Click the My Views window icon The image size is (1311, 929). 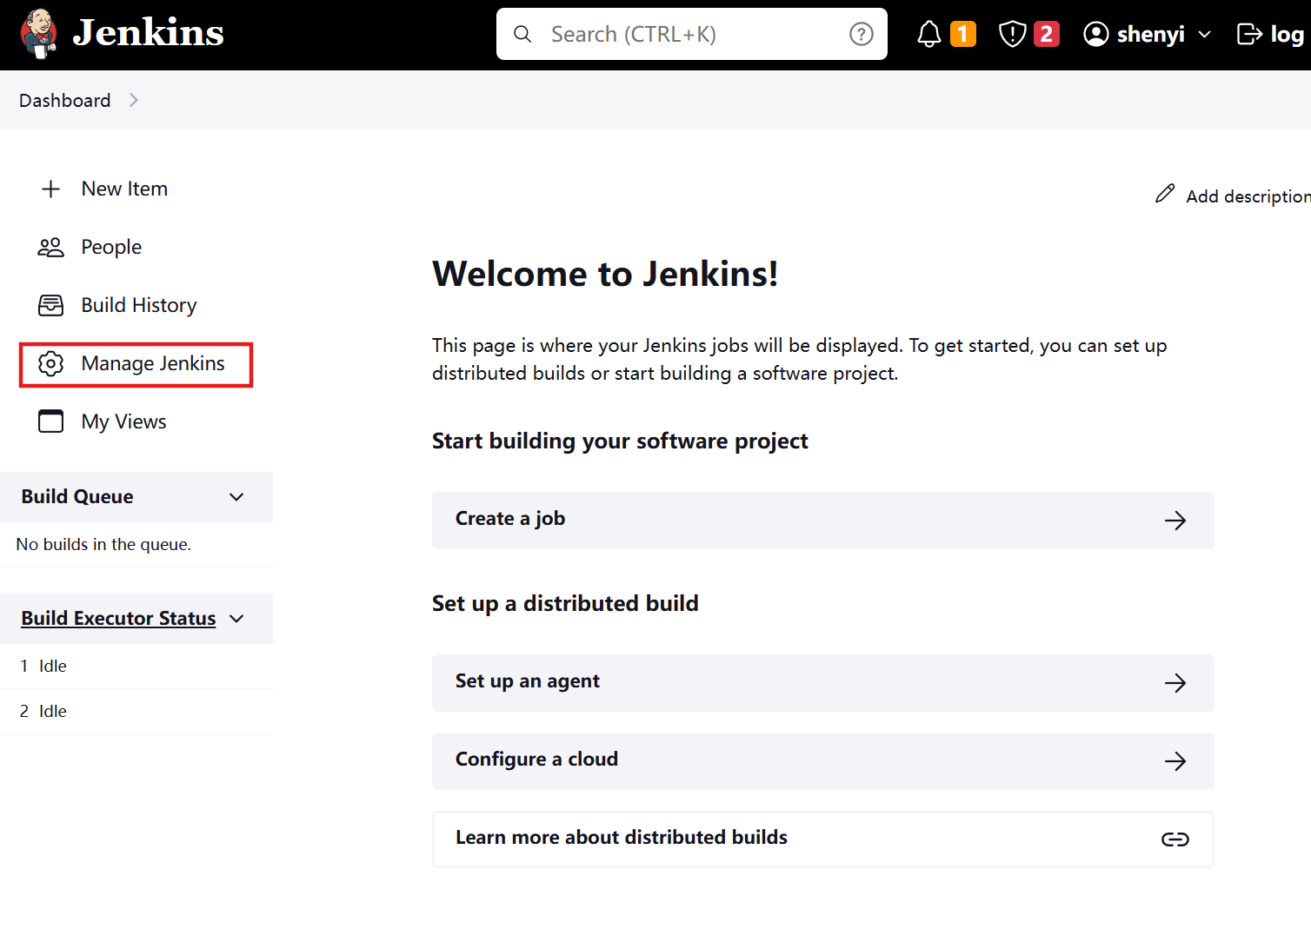click(x=51, y=421)
